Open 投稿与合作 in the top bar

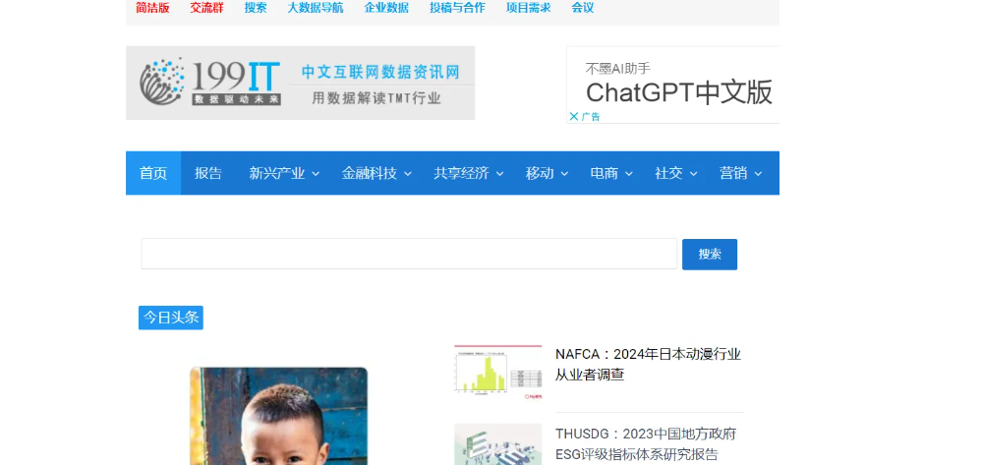point(457,8)
